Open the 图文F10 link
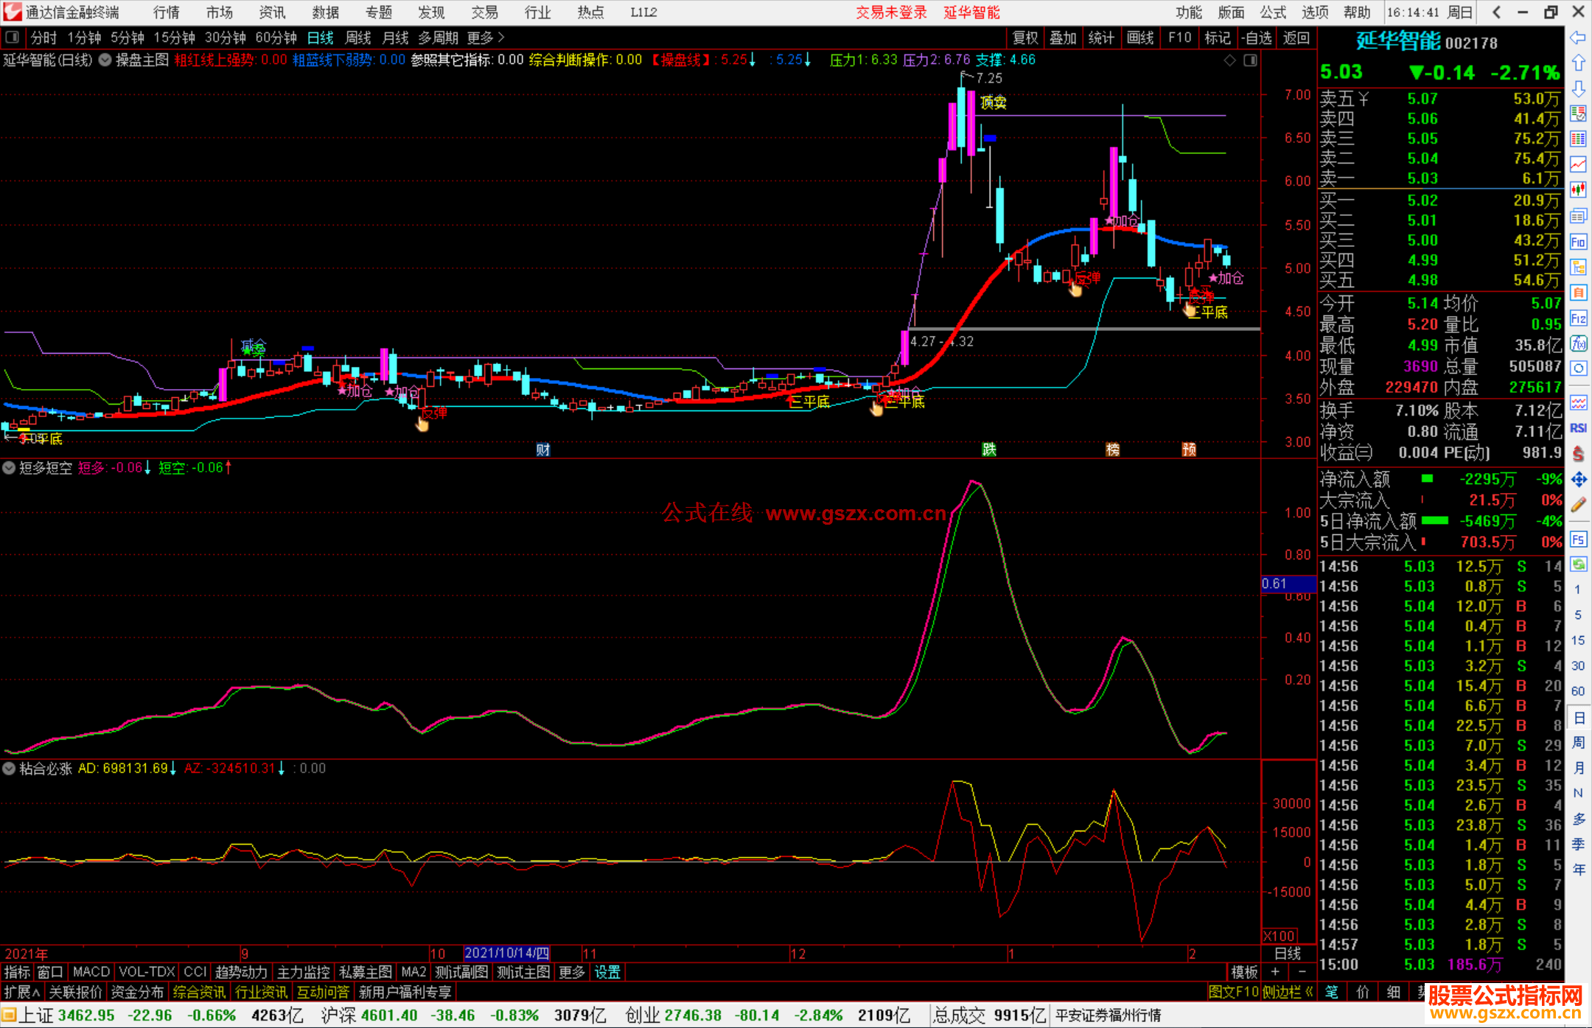The image size is (1592, 1028). pyautogui.click(x=1233, y=992)
